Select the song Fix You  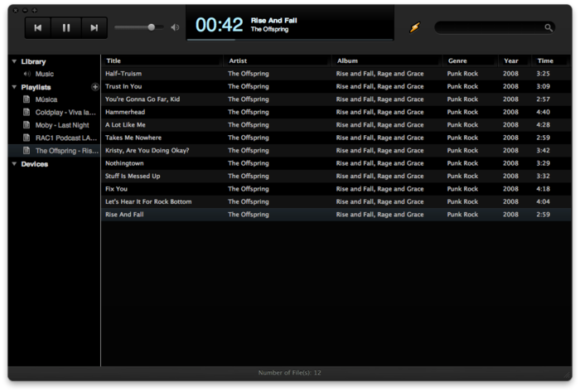116,189
